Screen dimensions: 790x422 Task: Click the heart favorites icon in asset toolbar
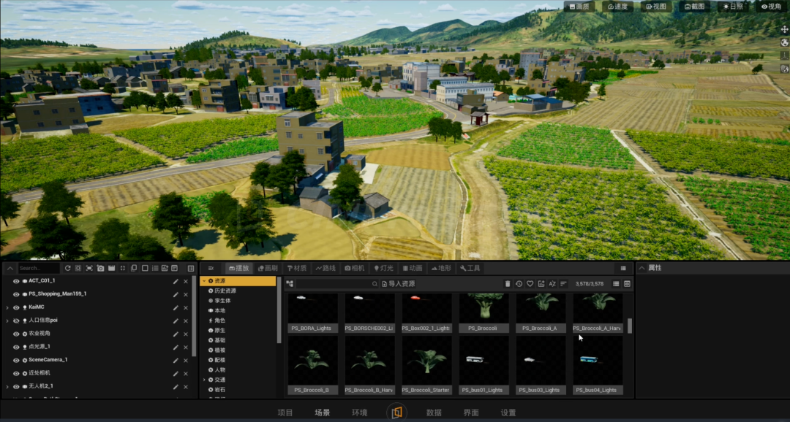530,284
